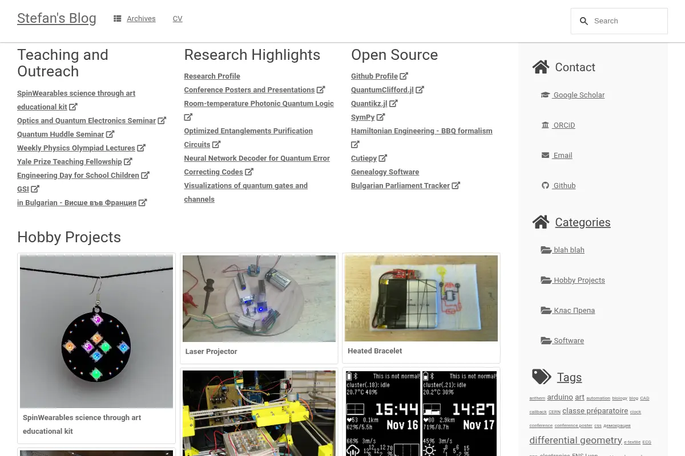Open Optimized Entanglements Purification Circuits link

click(248, 137)
